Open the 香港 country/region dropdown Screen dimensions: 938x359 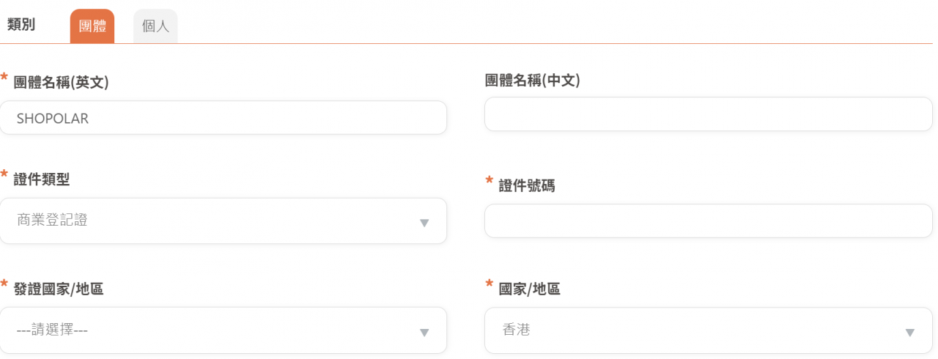point(703,330)
